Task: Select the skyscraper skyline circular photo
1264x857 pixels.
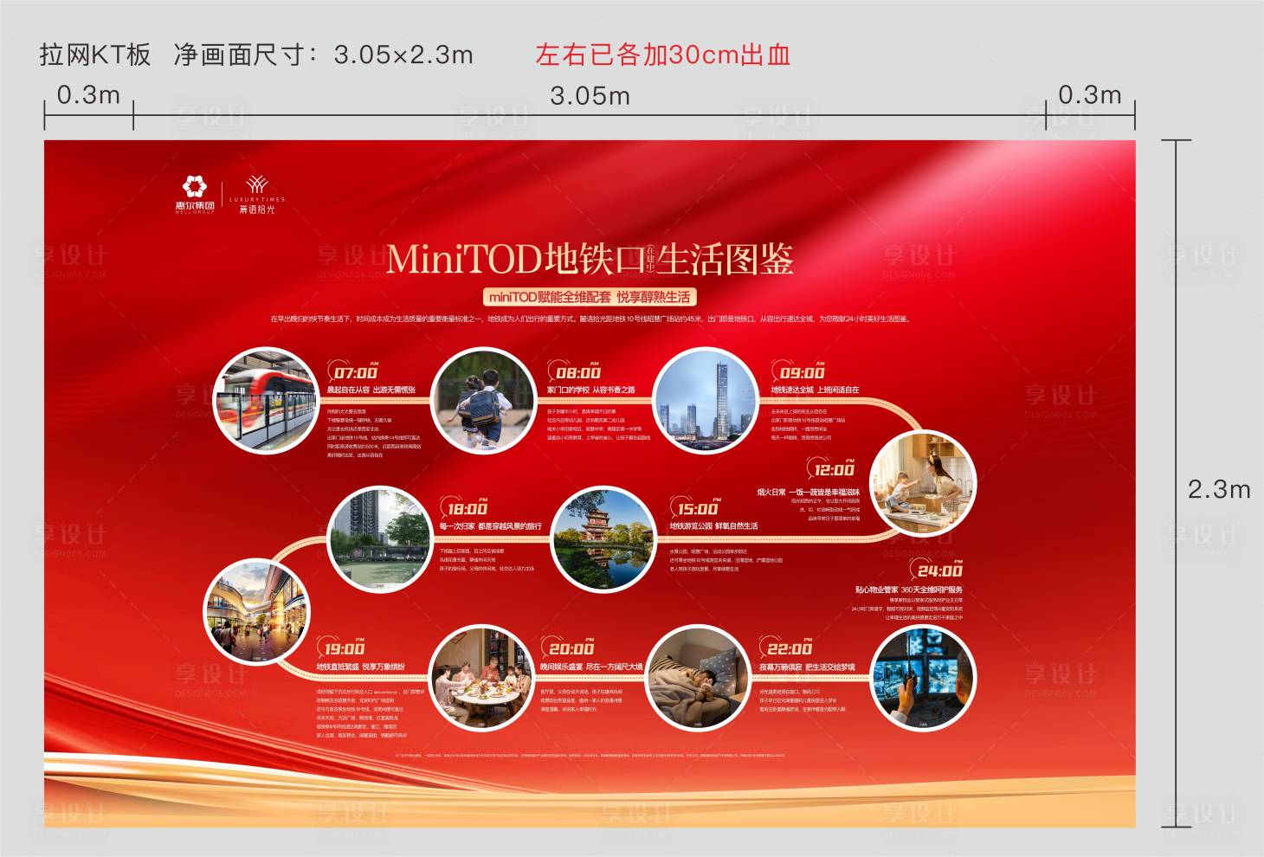Action: click(706, 403)
